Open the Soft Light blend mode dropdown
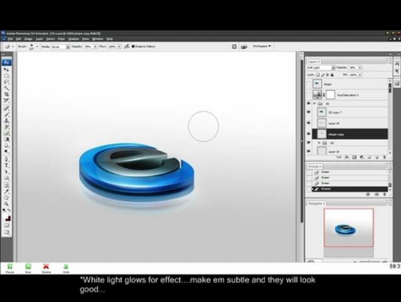The image size is (401, 302). point(333,68)
